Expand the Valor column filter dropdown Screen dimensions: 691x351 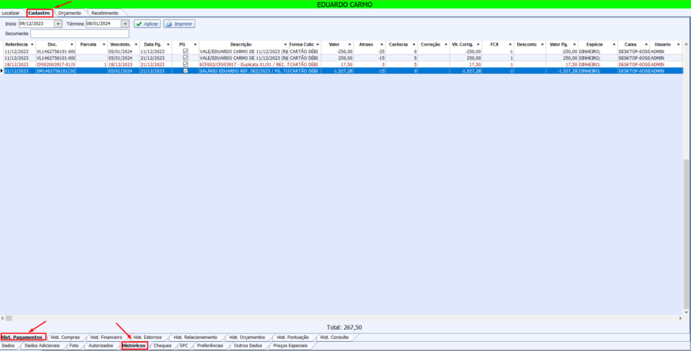[x=351, y=45]
